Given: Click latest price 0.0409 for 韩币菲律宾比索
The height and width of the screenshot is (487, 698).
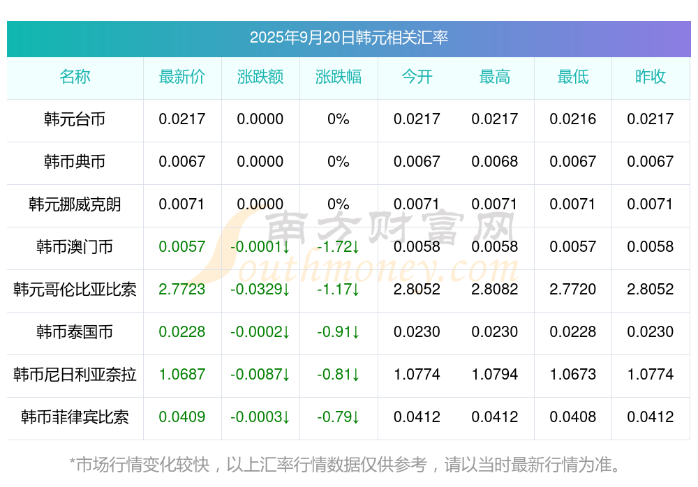Looking at the screenshot, I should 182,417.
